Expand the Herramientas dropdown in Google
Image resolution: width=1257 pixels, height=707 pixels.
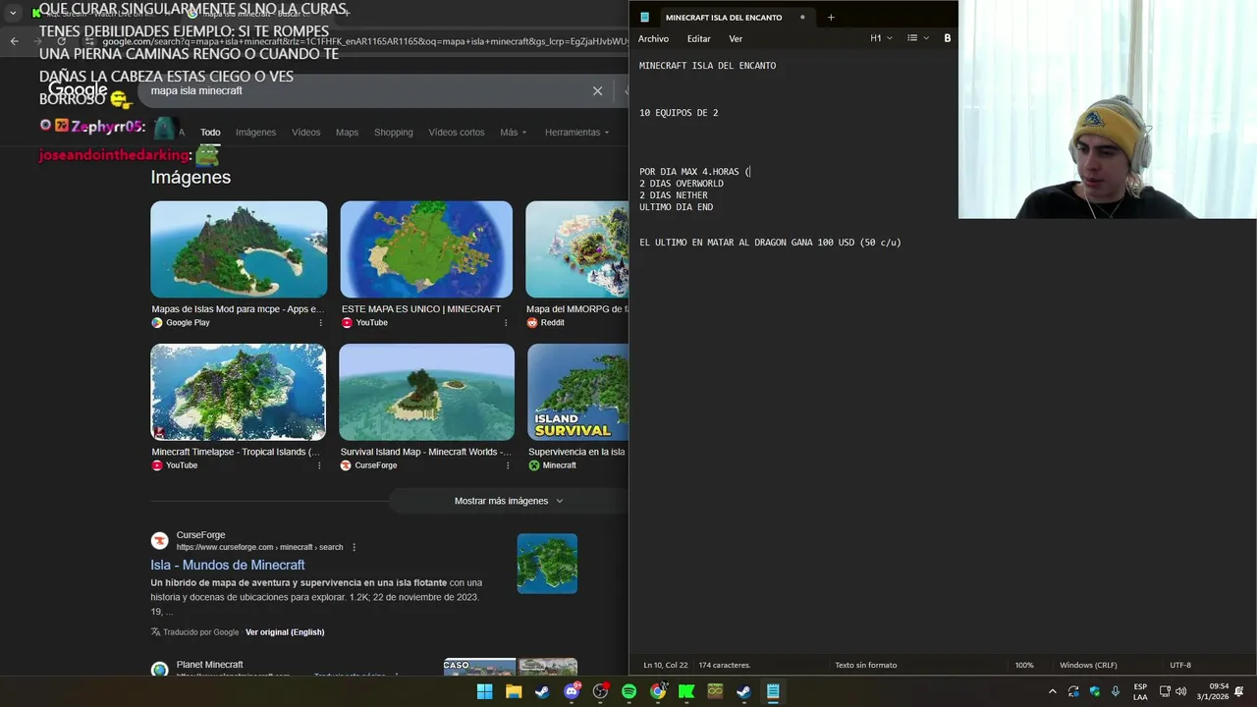[x=576, y=133]
